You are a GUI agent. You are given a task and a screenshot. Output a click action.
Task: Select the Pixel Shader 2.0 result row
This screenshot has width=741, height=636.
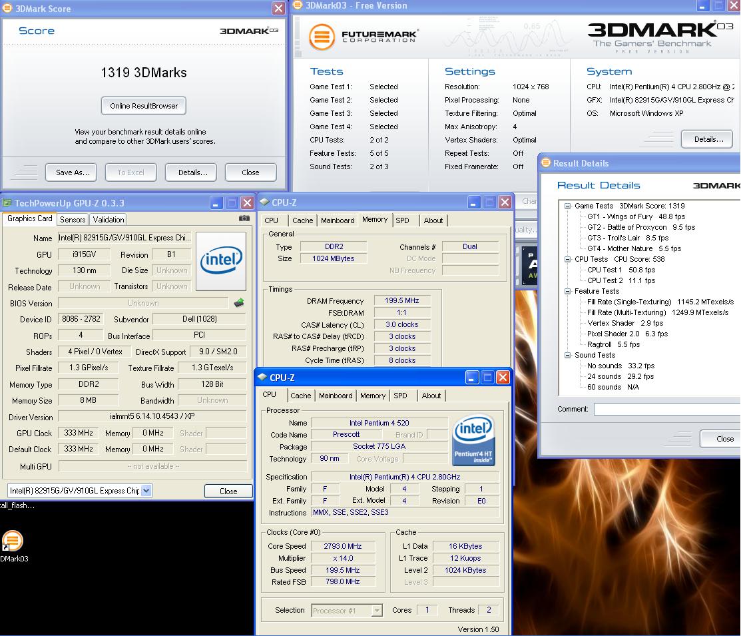click(628, 334)
